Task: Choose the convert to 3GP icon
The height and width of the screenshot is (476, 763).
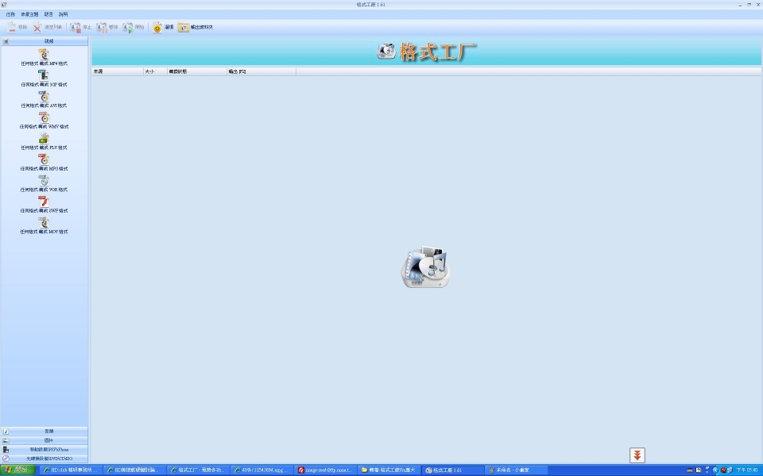Action: 44,75
